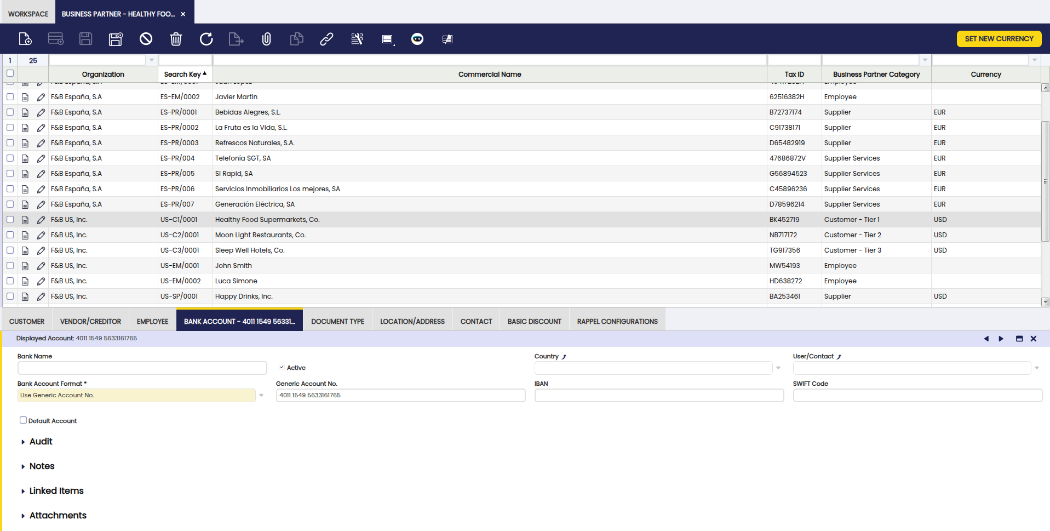The height and width of the screenshot is (531, 1050).
Task: Click the Save and Close icon
Action: [116, 39]
